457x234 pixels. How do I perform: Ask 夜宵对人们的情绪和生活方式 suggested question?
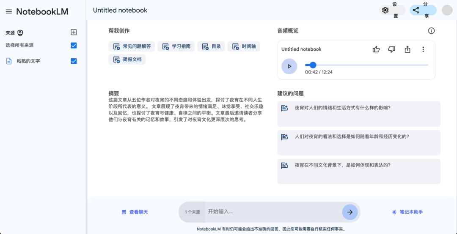coord(359,114)
